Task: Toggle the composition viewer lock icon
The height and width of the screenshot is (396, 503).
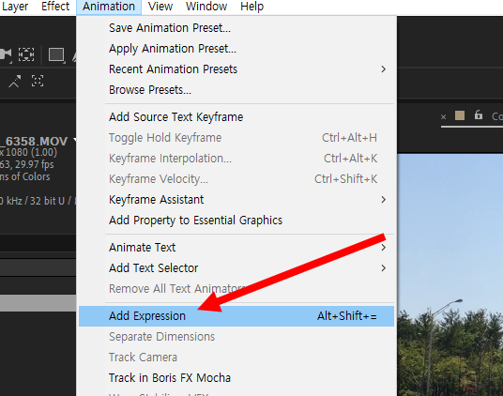Action: point(479,114)
